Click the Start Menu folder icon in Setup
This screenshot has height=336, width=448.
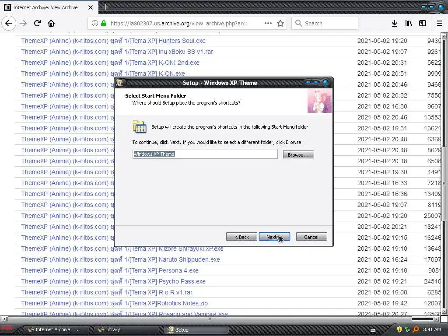(140, 126)
